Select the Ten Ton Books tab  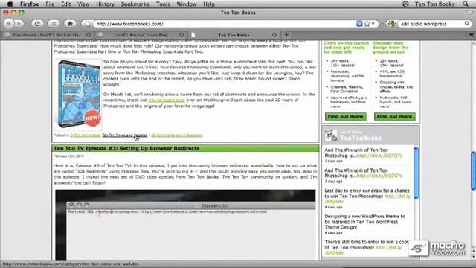[234, 35]
